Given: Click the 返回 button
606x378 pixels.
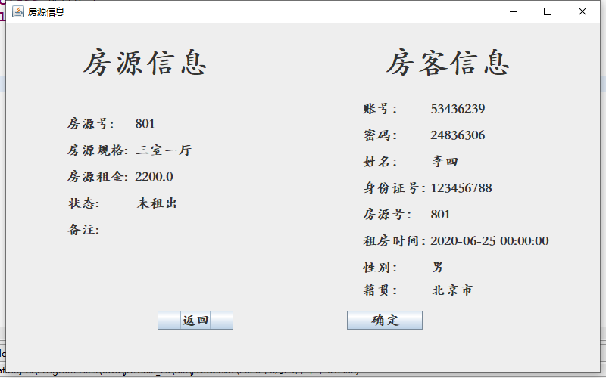Looking at the screenshot, I should (195, 320).
